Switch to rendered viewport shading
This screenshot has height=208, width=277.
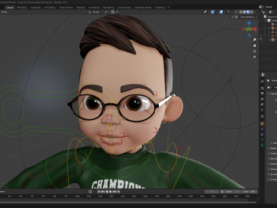252,12
